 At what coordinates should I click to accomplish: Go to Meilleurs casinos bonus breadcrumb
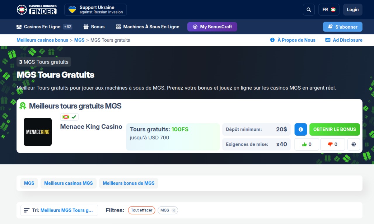(x=42, y=40)
